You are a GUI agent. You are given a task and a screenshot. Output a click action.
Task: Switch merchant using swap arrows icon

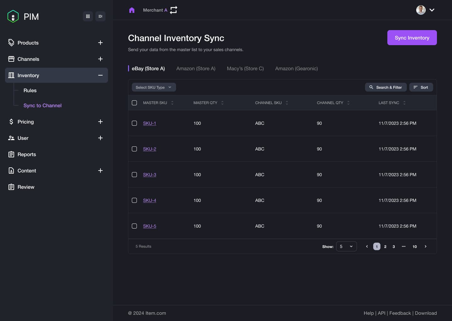pyautogui.click(x=174, y=10)
